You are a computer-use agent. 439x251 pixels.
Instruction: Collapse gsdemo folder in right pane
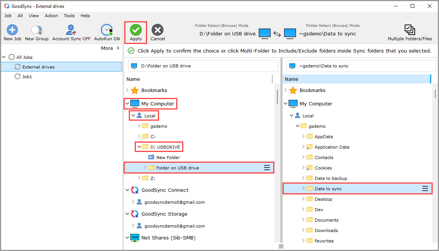(297, 126)
